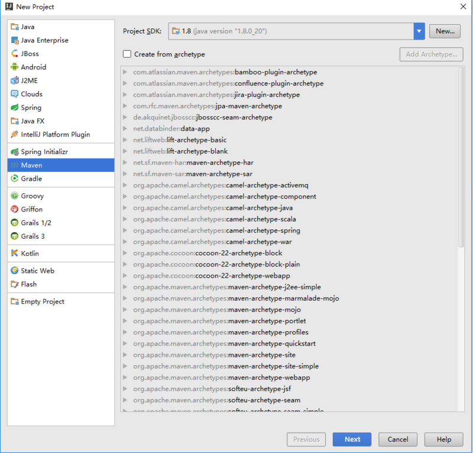Select maven-archetype-marmalade-mojo row

(289, 298)
